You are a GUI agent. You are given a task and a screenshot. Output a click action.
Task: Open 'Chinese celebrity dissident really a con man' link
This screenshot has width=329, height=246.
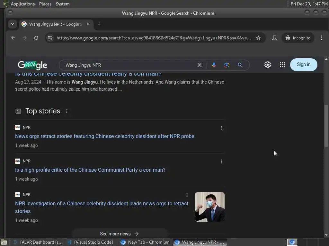(88, 74)
